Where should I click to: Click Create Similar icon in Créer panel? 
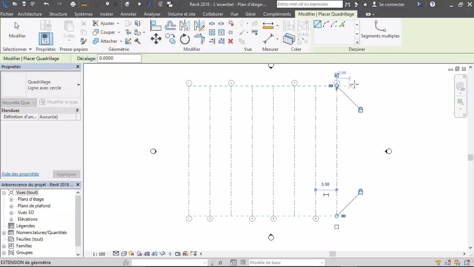289,39
